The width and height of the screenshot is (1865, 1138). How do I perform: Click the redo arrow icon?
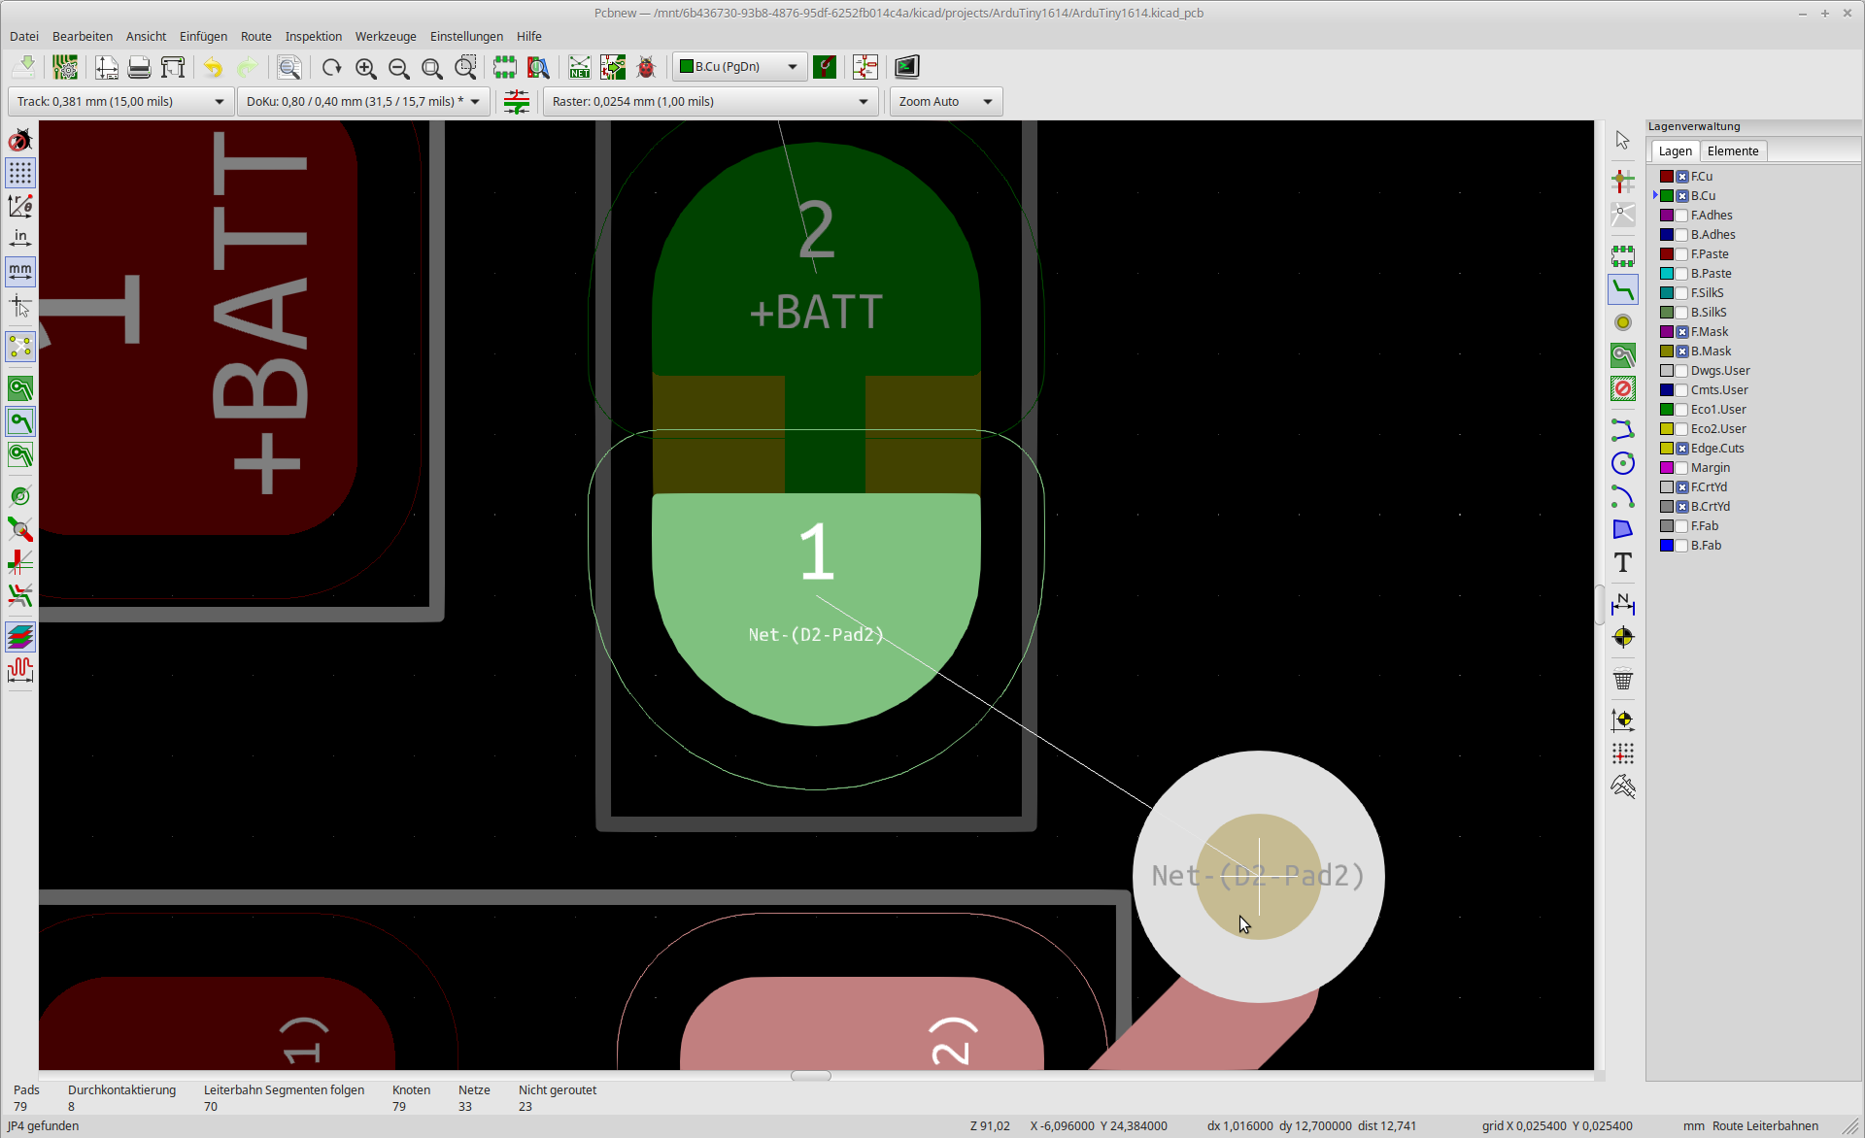(248, 67)
